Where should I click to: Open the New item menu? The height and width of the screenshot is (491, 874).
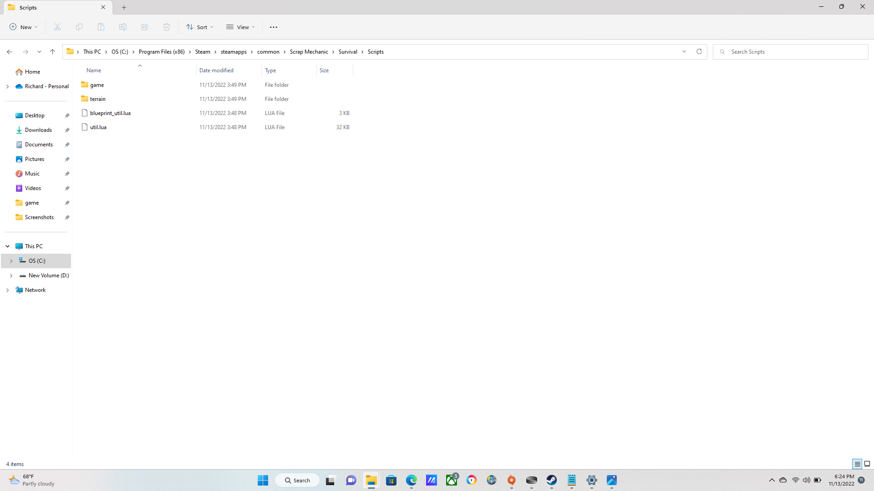[24, 27]
